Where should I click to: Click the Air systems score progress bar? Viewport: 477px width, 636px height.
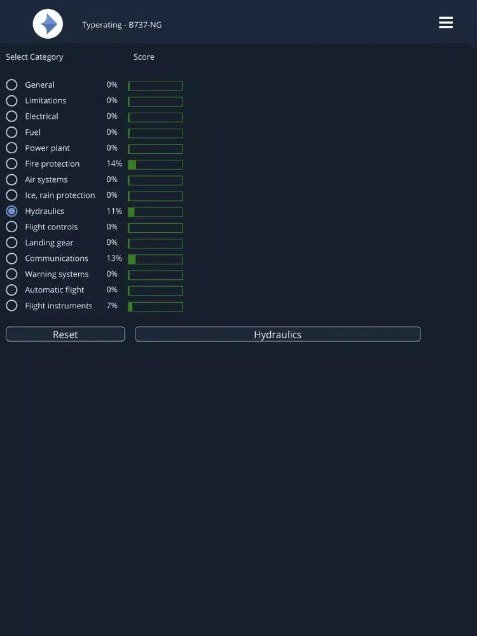(x=155, y=181)
